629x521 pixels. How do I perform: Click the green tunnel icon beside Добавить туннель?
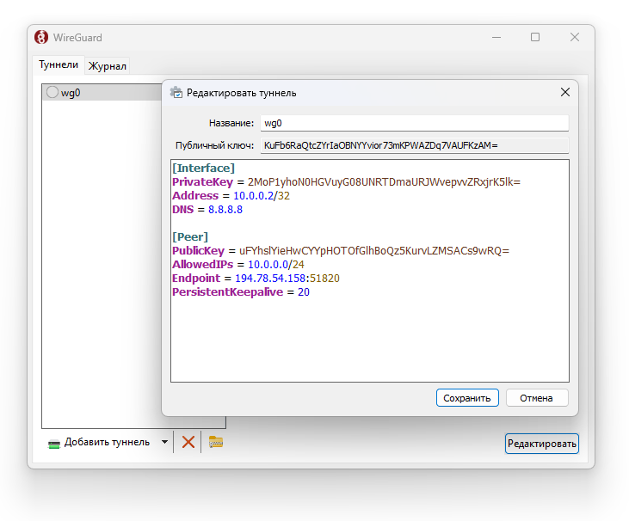tap(53, 444)
